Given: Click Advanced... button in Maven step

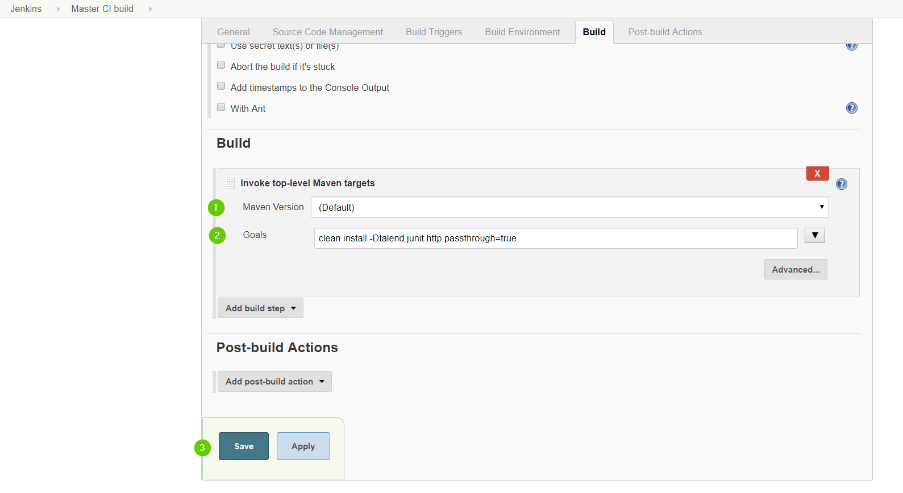Looking at the screenshot, I should coord(795,270).
